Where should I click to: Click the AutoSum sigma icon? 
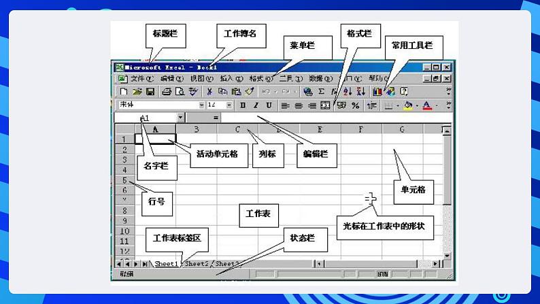click(322, 91)
